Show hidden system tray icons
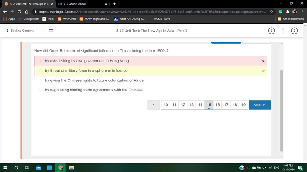This screenshot has width=307, height=172. pyautogui.click(x=248, y=168)
